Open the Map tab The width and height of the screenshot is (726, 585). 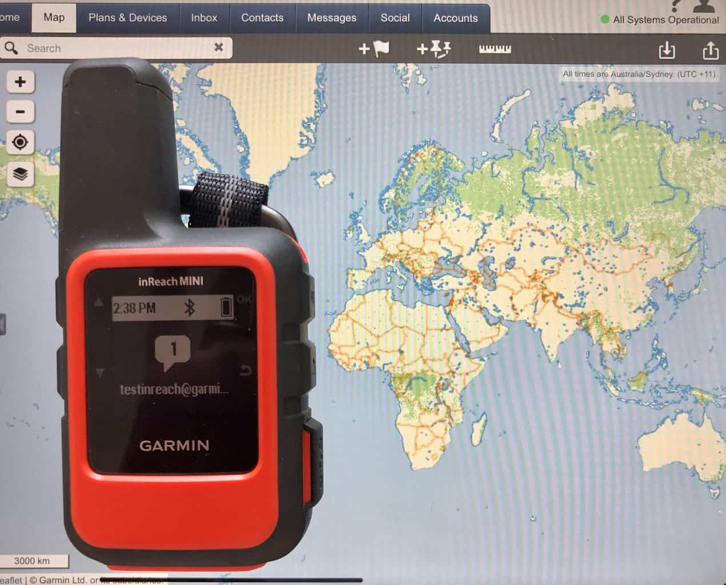click(54, 17)
